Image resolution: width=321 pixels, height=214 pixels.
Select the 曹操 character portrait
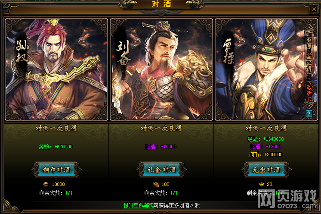(x=266, y=69)
